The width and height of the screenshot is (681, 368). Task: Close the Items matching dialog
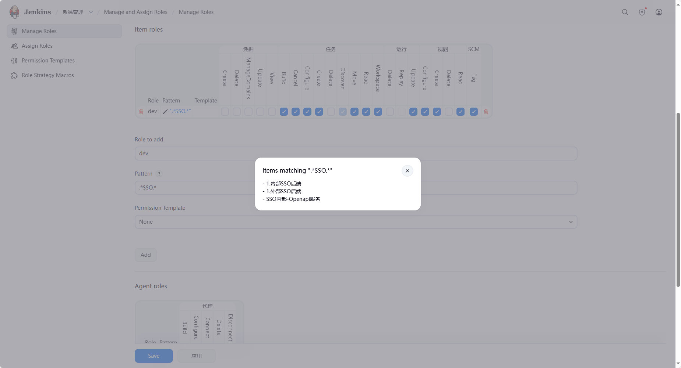407,171
